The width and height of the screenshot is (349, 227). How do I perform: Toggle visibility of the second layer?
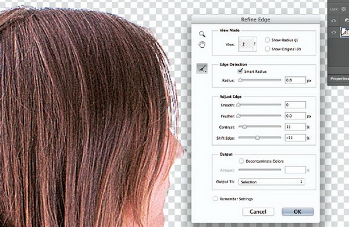(x=333, y=32)
